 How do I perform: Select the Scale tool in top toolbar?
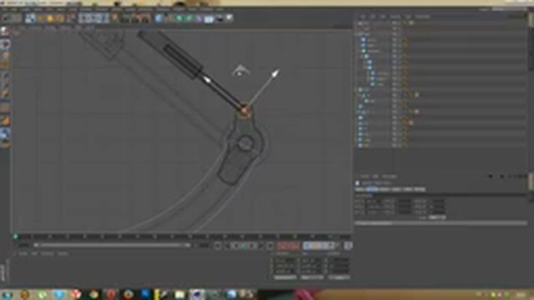click(50, 18)
